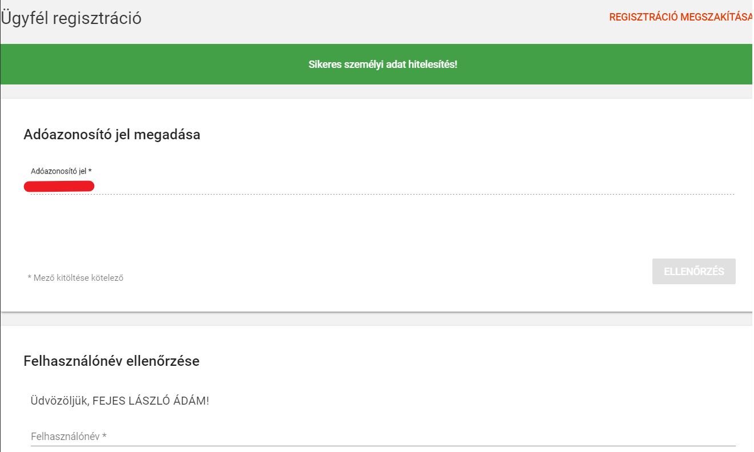Click the asterisk in the required-field note
Screen dimensions: 754x452
coord(30,278)
